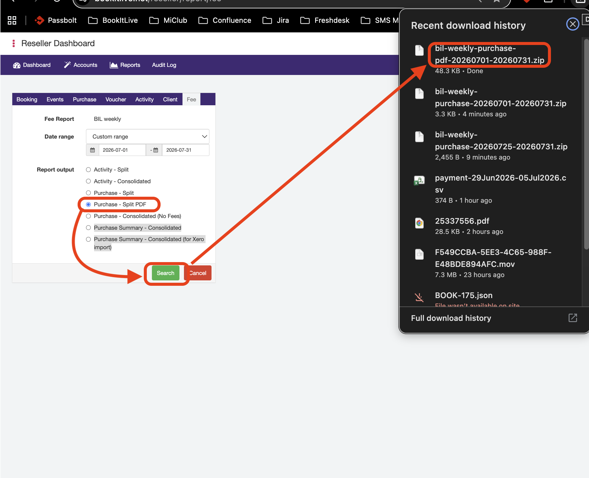Select Purchase Summary - Consolidated output
This screenshot has width=589, height=478.
coord(88,228)
